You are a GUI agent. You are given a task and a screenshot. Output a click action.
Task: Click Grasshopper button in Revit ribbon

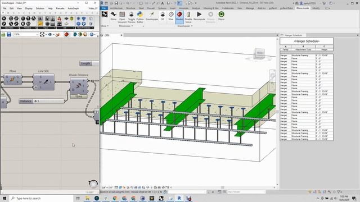pyautogui.click(x=152, y=16)
